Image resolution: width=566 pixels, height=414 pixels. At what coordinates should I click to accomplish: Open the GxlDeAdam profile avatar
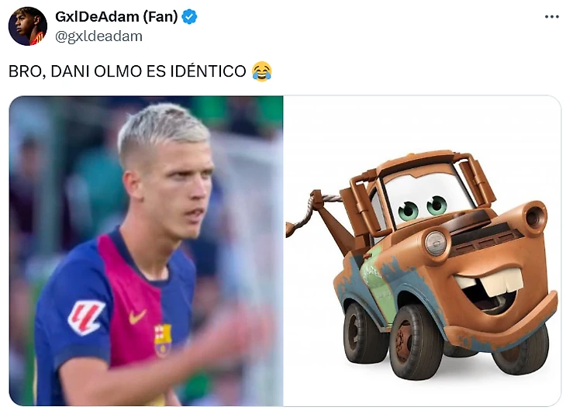[28, 26]
